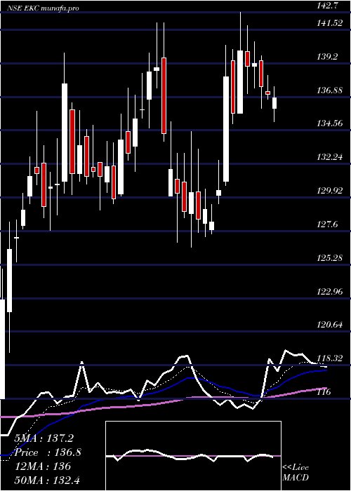Select the 132.24 price axis label

tap(329, 157)
